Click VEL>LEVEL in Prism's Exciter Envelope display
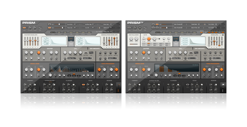 pos(46,38)
